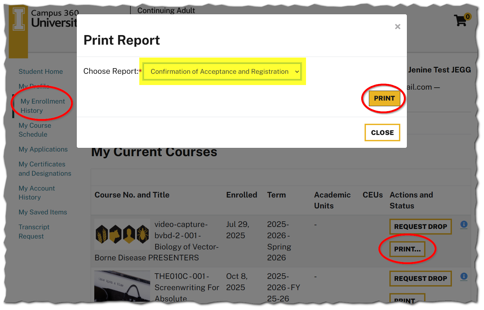Open My Applications page
This screenshot has width=484, height=310.
pos(43,149)
